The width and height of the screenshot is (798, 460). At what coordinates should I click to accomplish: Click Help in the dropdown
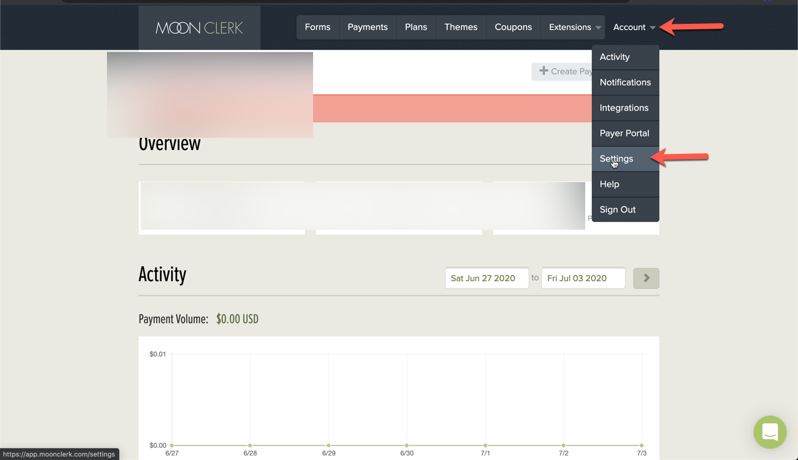(625, 184)
